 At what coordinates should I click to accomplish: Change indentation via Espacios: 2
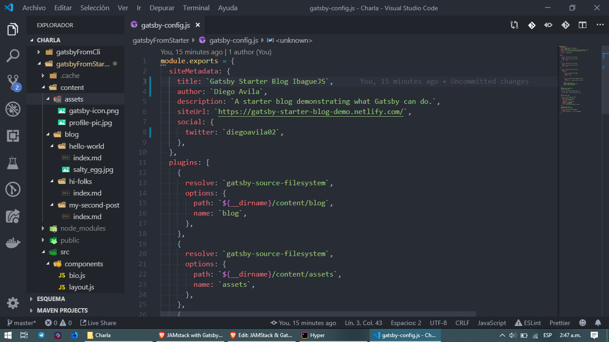[x=406, y=323]
